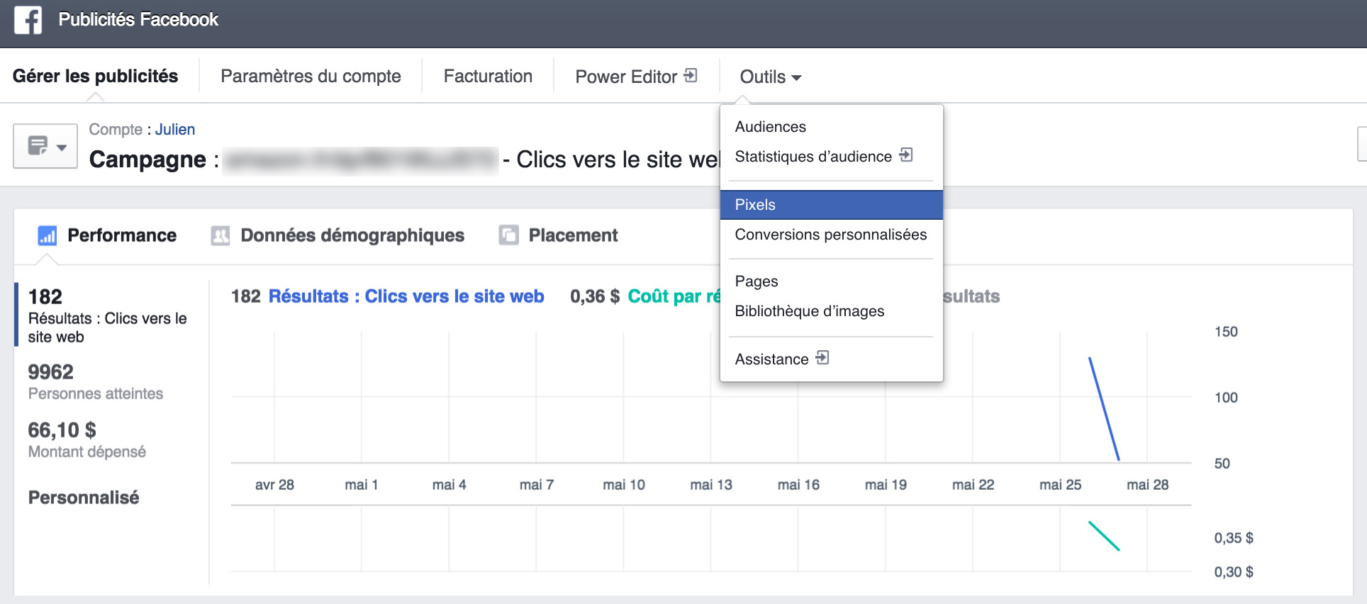Click Assistance in the Outils menu

point(831,359)
